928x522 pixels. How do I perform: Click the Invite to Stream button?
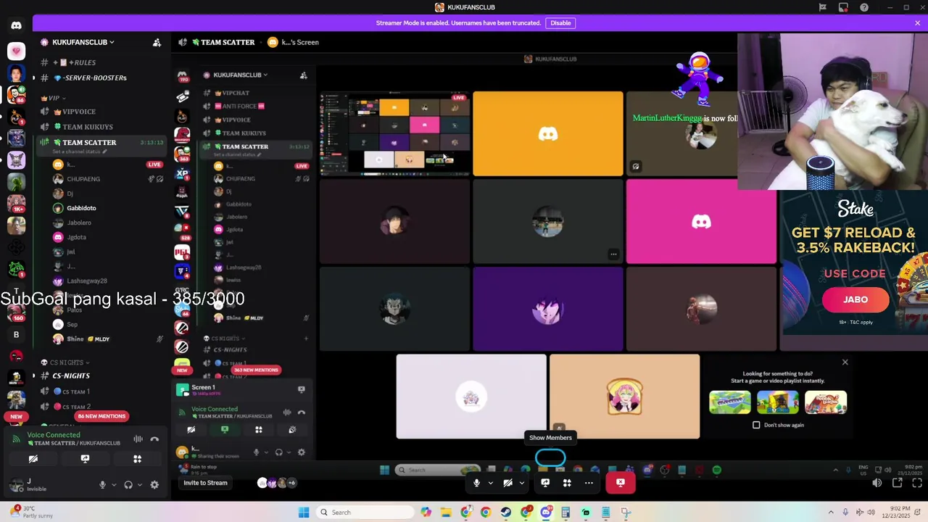[205, 483]
